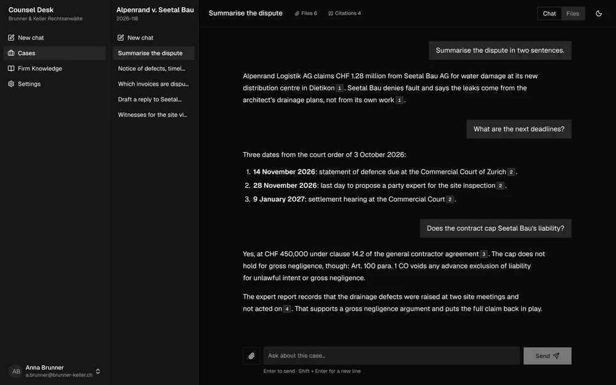
Task: Click the Send button
Action: [547, 356]
